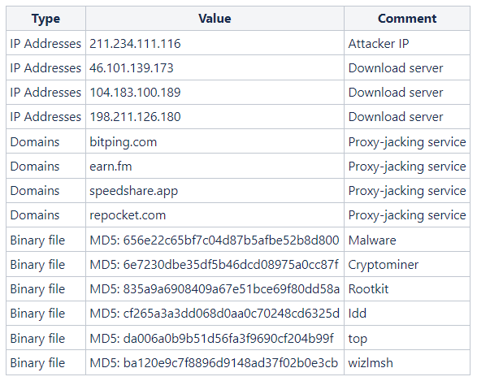Viewport: 477px width, 381px height.
Task: Click the Type column header
Action: 46,19
